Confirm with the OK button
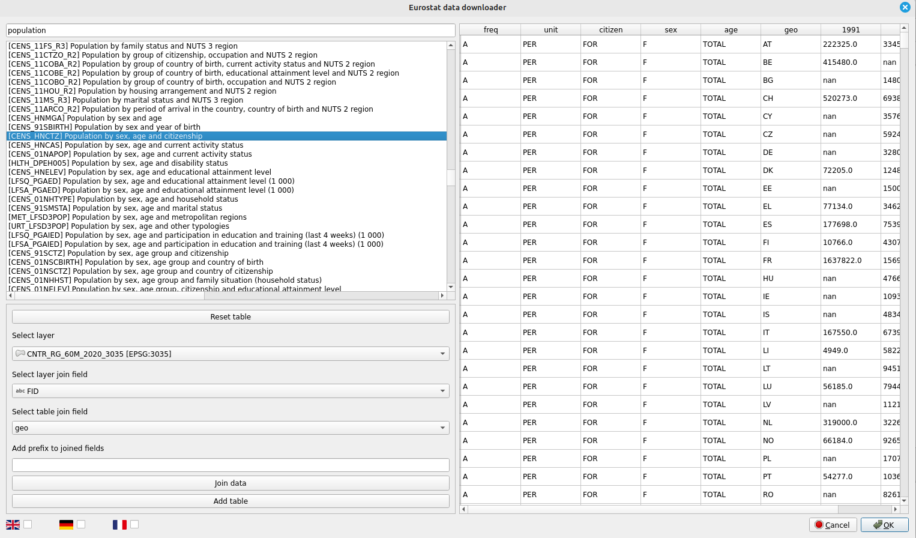 tap(884, 525)
